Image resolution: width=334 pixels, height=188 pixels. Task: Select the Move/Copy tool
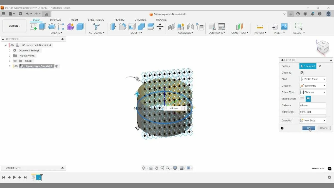click(x=160, y=26)
